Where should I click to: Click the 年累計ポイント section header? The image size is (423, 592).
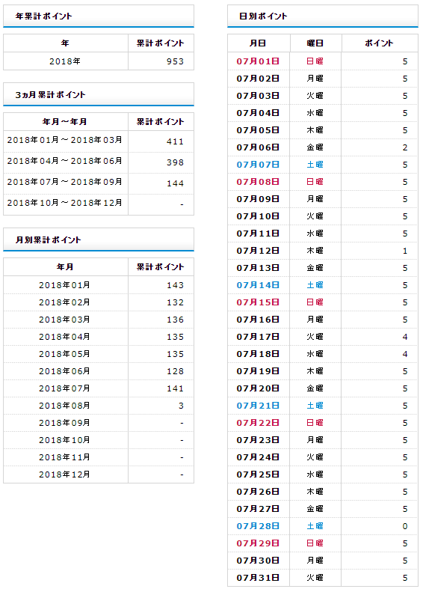[x=99, y=16]
